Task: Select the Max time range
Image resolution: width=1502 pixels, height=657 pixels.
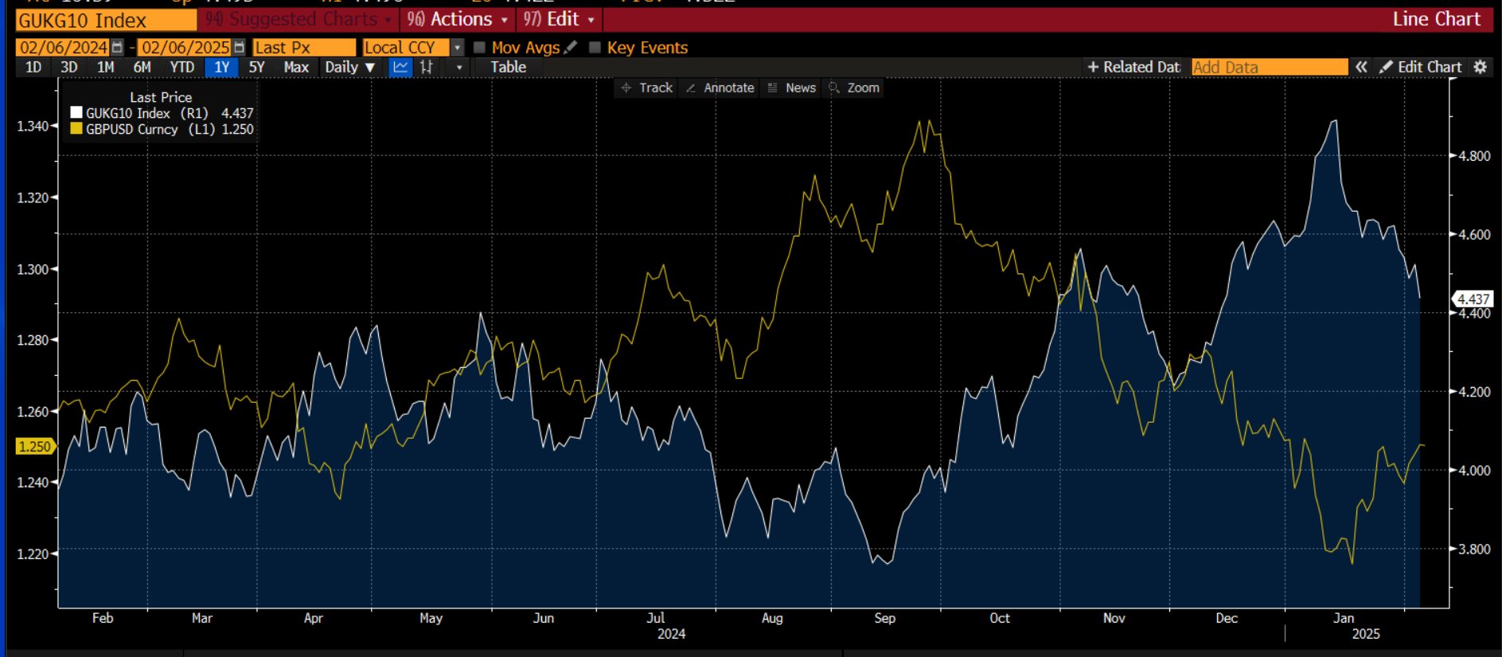Action: 296,68
